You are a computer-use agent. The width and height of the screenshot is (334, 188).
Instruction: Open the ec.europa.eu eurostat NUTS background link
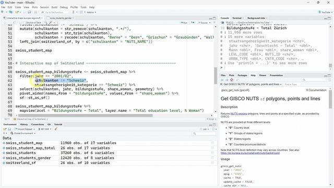250,153
